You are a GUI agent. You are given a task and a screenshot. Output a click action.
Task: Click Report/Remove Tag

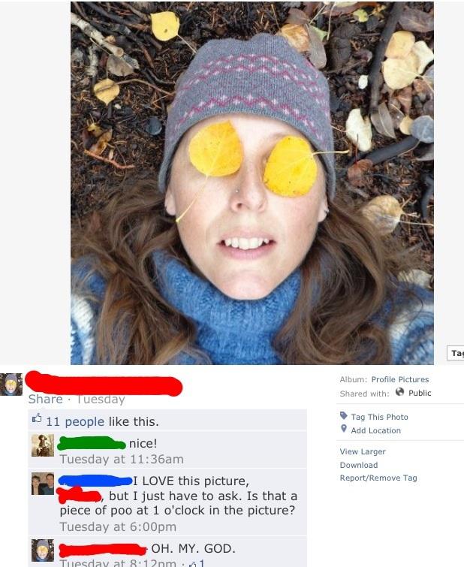pyautogui.click(x=378, y=478)
